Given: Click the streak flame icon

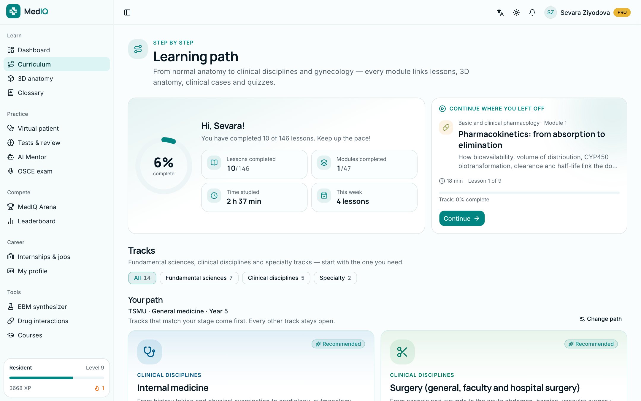Looking at the screenshot, I should pyautogui.click(x=97, y=388).
